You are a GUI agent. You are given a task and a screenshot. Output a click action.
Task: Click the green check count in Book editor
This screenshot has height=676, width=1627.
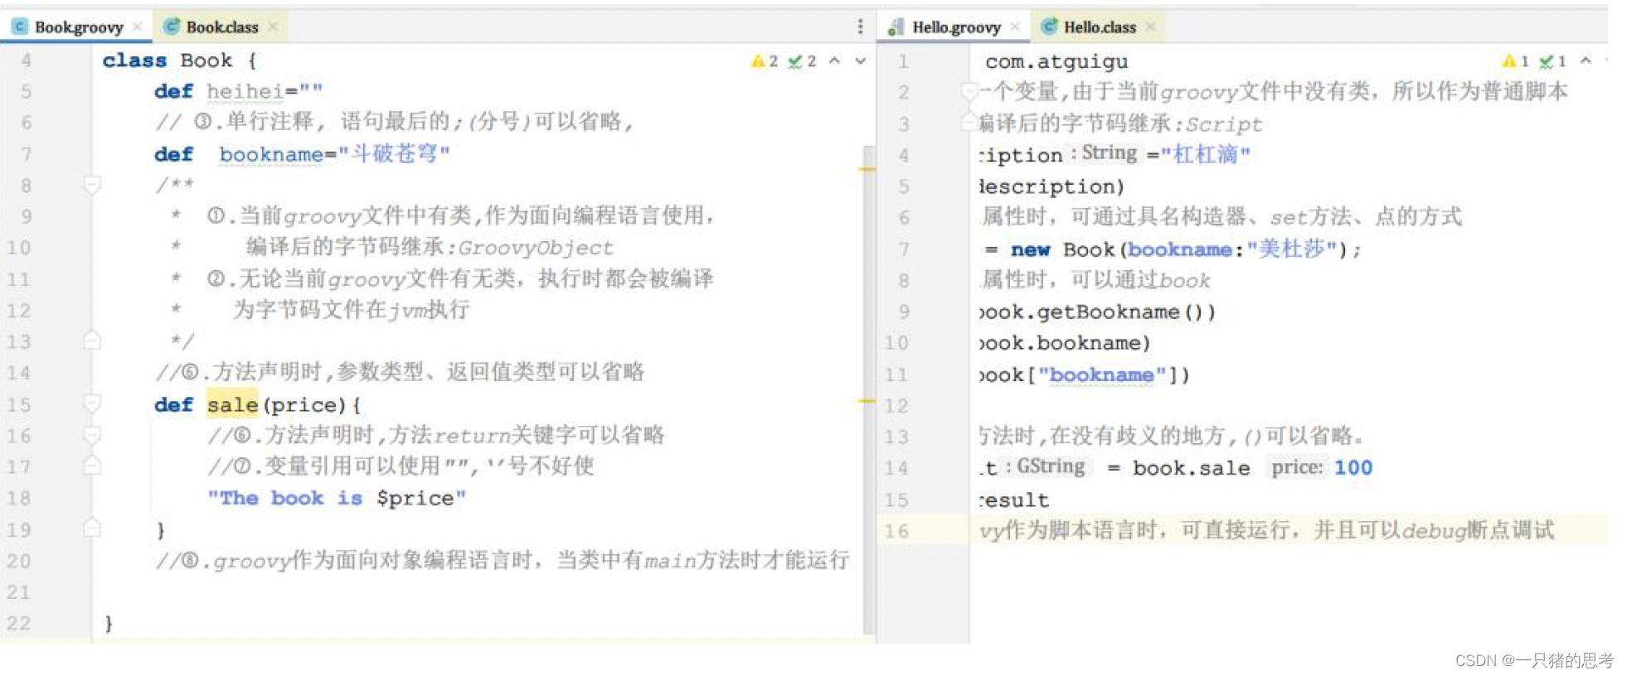(802, 61)
